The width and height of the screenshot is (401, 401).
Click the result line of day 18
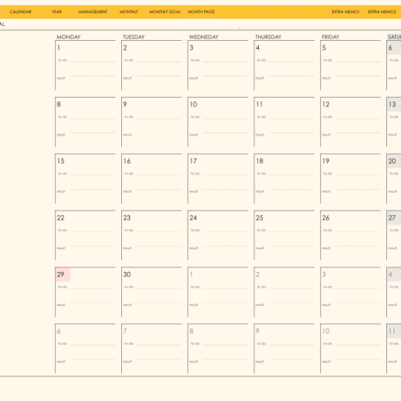click(291, 189)
